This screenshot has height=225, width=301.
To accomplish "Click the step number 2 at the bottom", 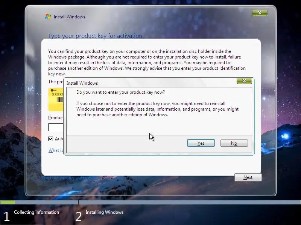I will tap(78, 216).
